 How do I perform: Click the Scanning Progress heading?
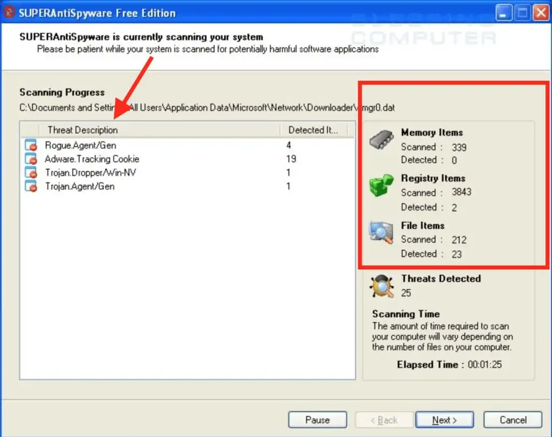tap(62, 92)
